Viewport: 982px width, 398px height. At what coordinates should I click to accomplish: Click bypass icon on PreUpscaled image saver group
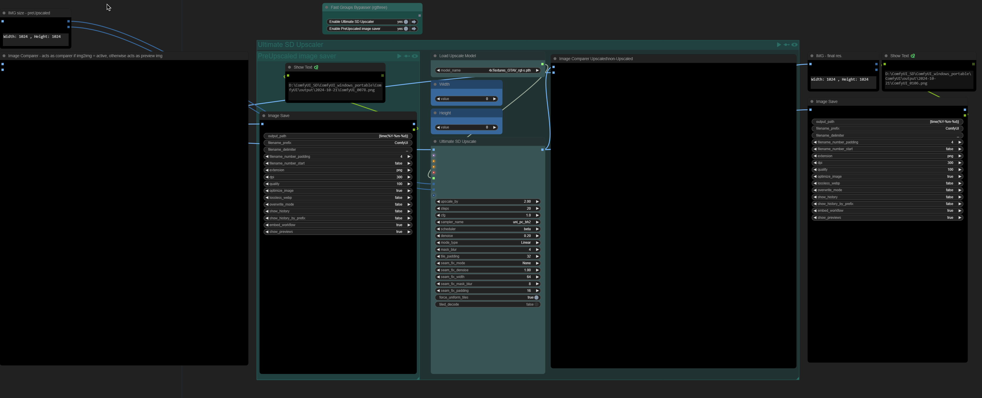pos(407,56)
